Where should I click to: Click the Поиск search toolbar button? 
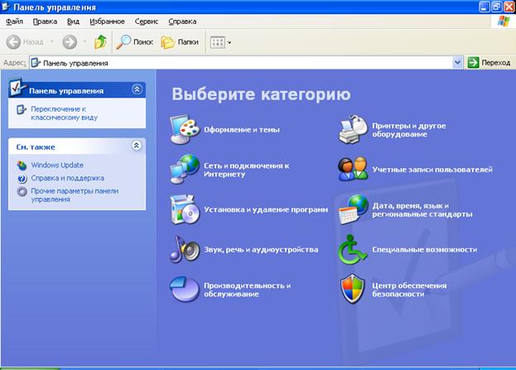134,41
